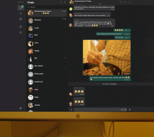
Task: Start a video call in chat header
Action: click(x=121, y=2)
